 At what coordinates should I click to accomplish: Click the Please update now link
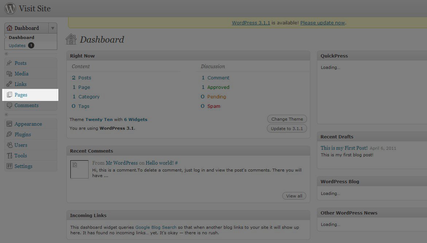pyautogui.click(x=322, y=23)
